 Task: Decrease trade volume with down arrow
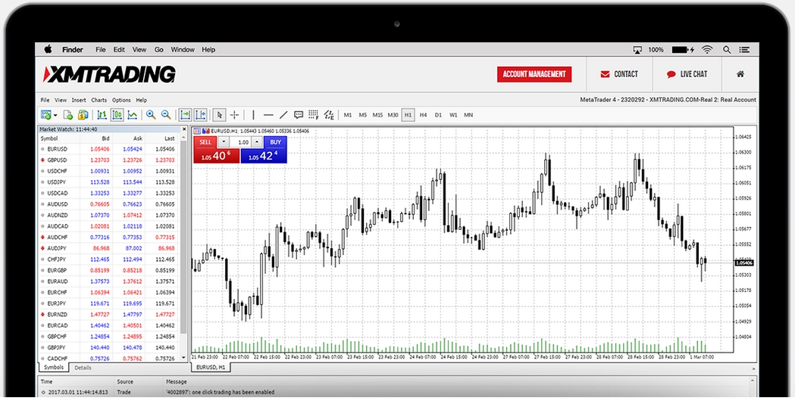click(x=224, y=142)
